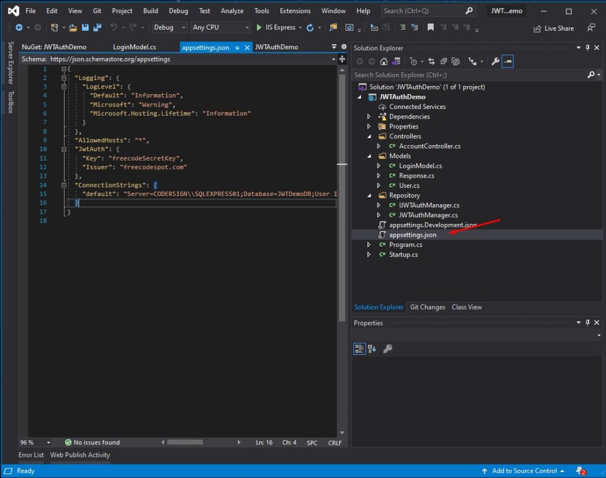Toggle pin on appsettings.json tab

coord(237,47)
